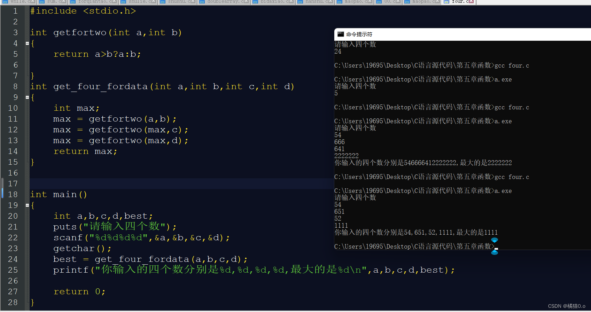Screen dimensions: 591x312
Task: Click the terminal input value 1111
Action: coord(341,226)
